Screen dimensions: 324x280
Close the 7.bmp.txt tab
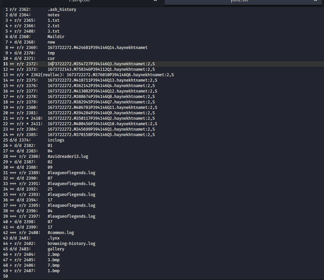pos(155,1)
